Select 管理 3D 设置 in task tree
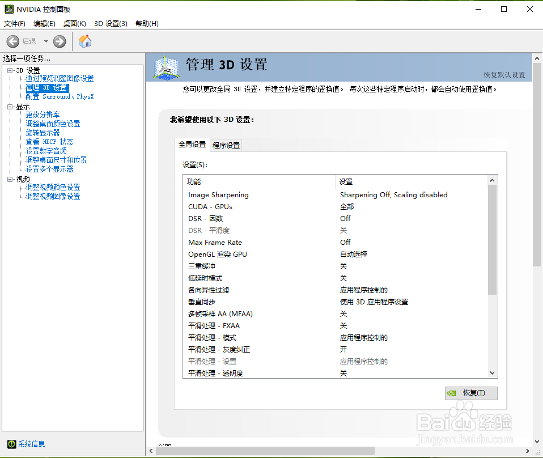Screen dimensions: 543x458 tap(47, 88)
